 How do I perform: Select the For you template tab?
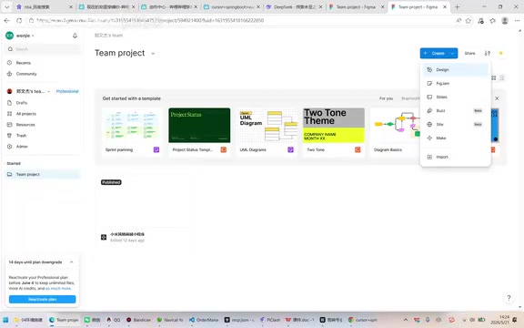coord(386,98)
